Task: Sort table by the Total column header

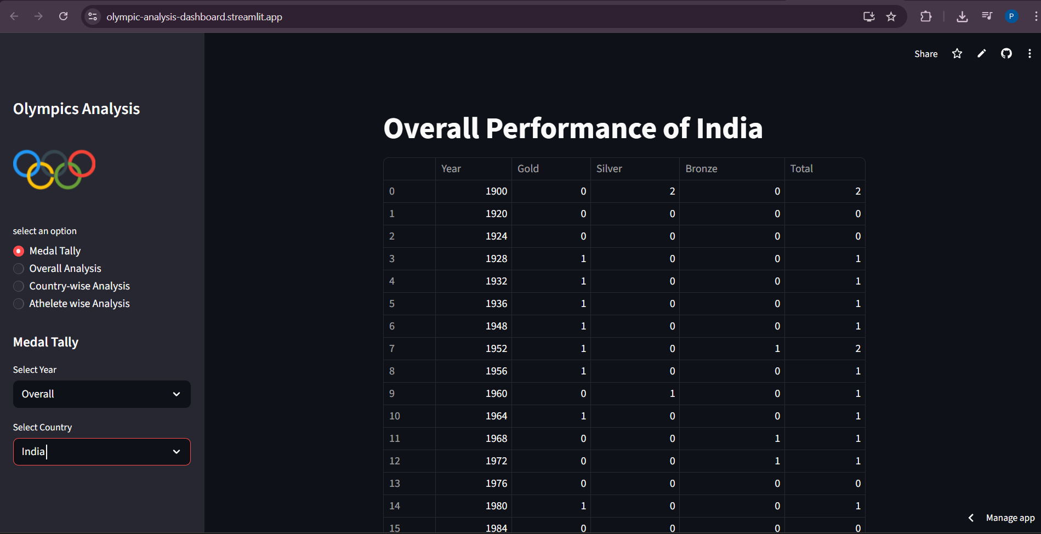Action: (x=825, y=169)
